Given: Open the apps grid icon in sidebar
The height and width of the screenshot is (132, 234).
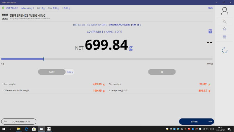Looking at the screenshot, I should tap(224, 37).
